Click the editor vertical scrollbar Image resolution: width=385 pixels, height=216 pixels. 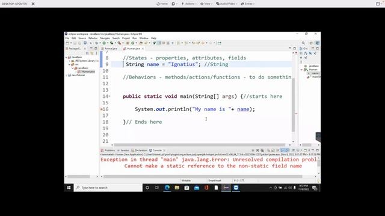pos(293,106)
